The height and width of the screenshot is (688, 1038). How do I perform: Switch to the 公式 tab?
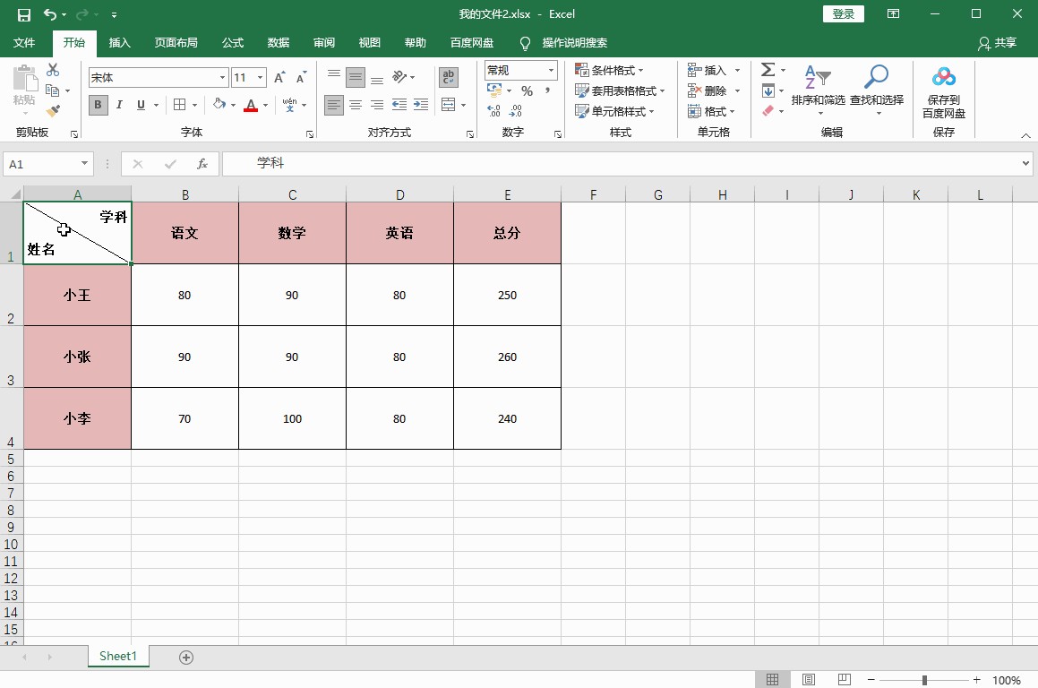pyautogui.click(x=232, y=43)
